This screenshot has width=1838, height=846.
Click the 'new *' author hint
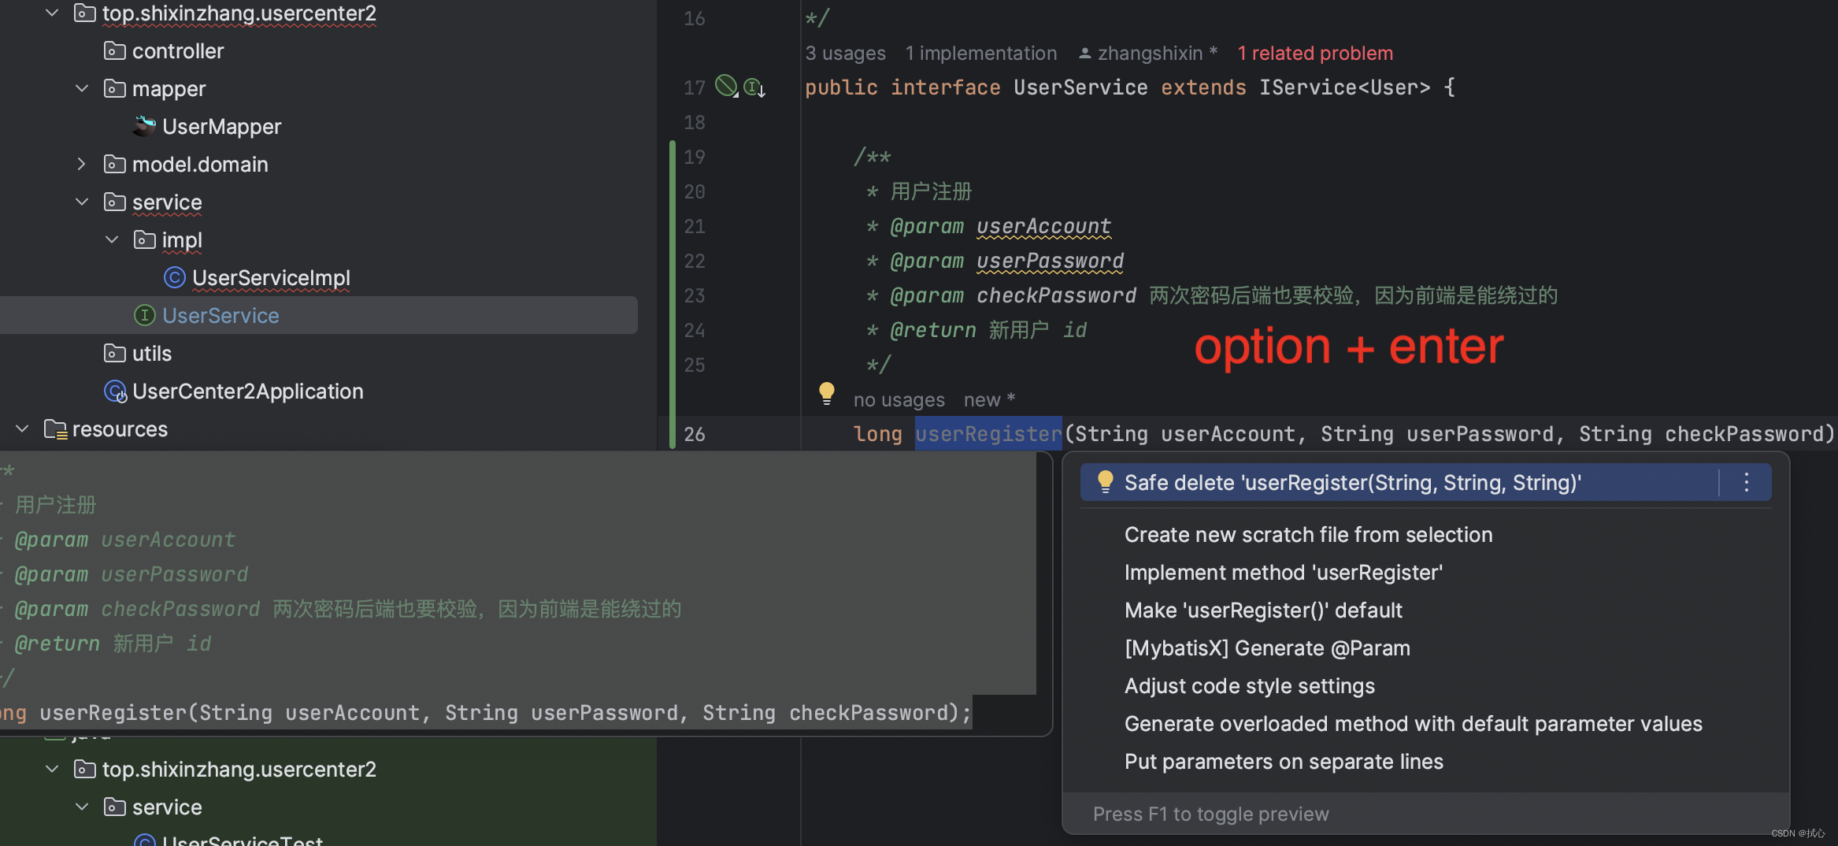(989, 399)
